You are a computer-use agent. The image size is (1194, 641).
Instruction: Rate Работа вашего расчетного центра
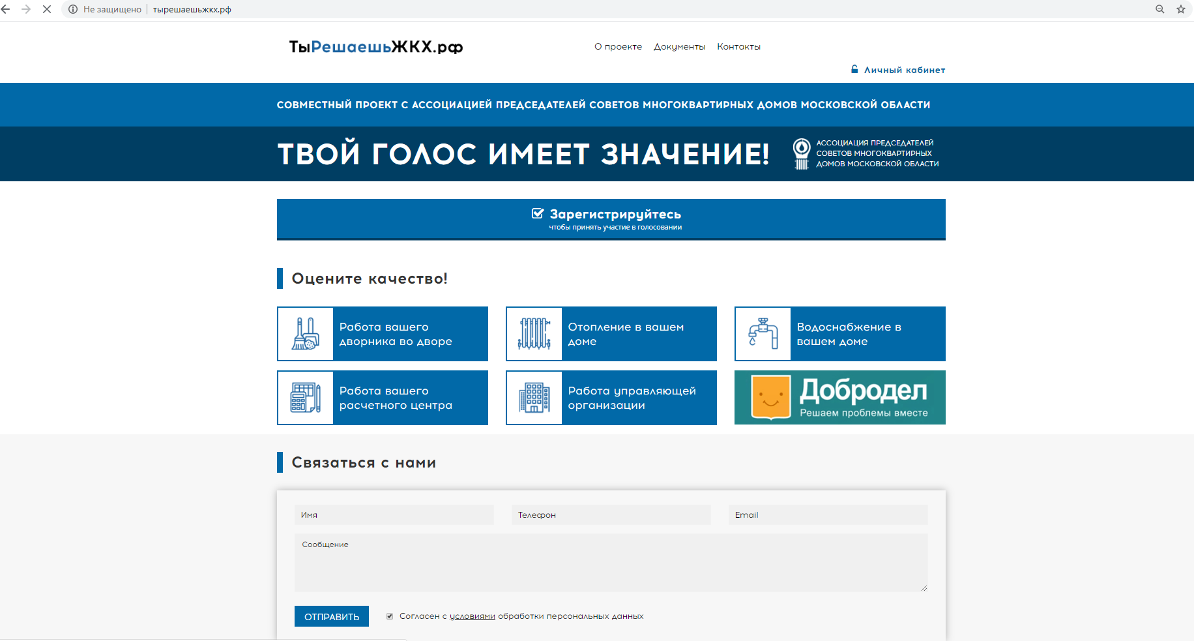(x=383, y=398)
